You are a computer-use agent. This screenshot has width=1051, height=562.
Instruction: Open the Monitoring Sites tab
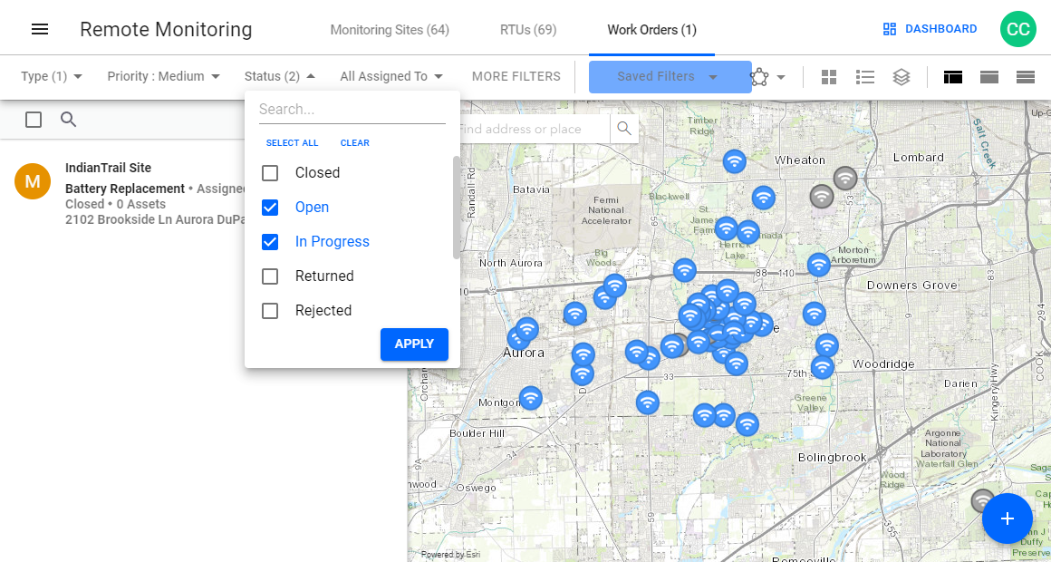pyautogui.click(x=390, y=28)
